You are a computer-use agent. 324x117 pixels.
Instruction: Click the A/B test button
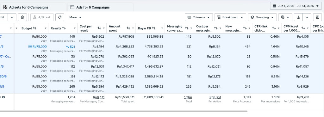[x=42, y=17]
